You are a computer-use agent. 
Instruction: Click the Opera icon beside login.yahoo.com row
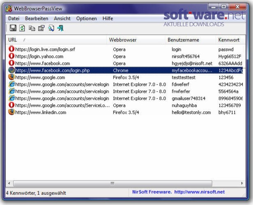(x=11, y=56)
